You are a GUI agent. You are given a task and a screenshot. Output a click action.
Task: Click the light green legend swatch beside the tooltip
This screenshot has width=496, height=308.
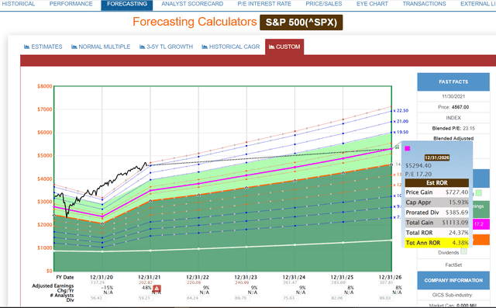click(x=478, y=192)
